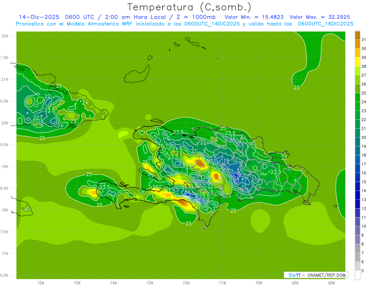Click the '22N' latitude axis label
Screen dimensions: 372x287
5,36
